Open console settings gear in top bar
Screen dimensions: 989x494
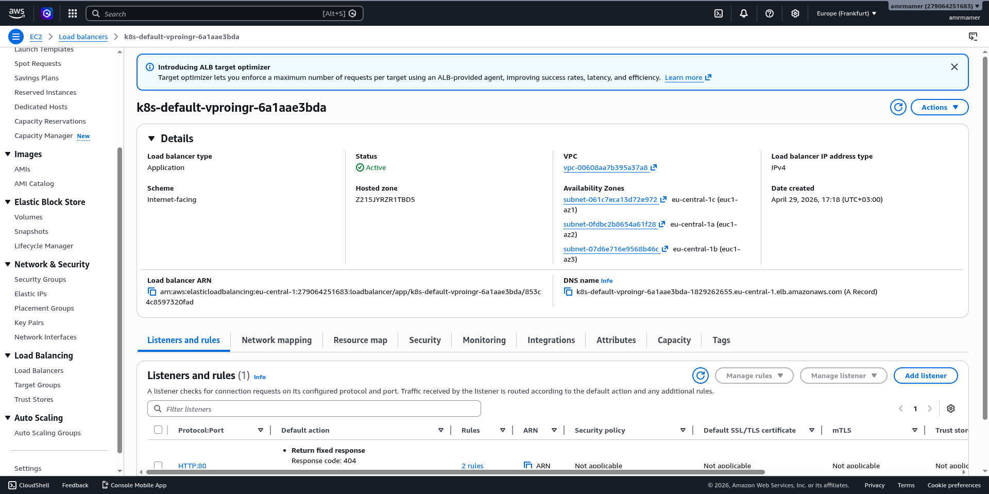point(795,13)
